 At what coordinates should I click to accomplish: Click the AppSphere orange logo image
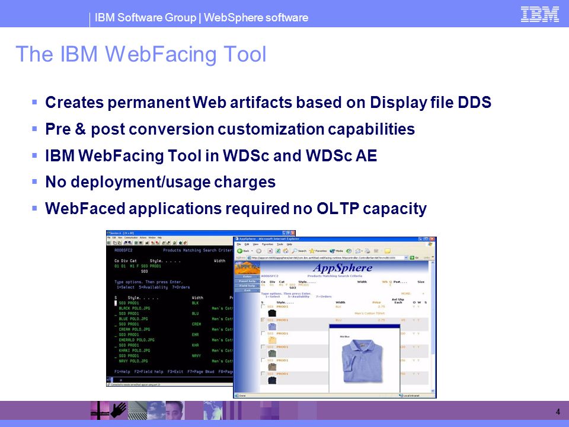[248, 267]
